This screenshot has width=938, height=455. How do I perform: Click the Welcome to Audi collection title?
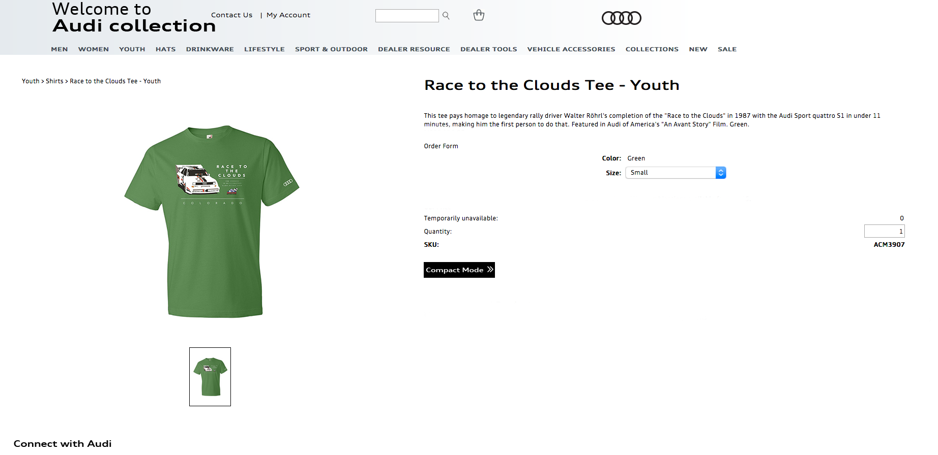[134, 18]
